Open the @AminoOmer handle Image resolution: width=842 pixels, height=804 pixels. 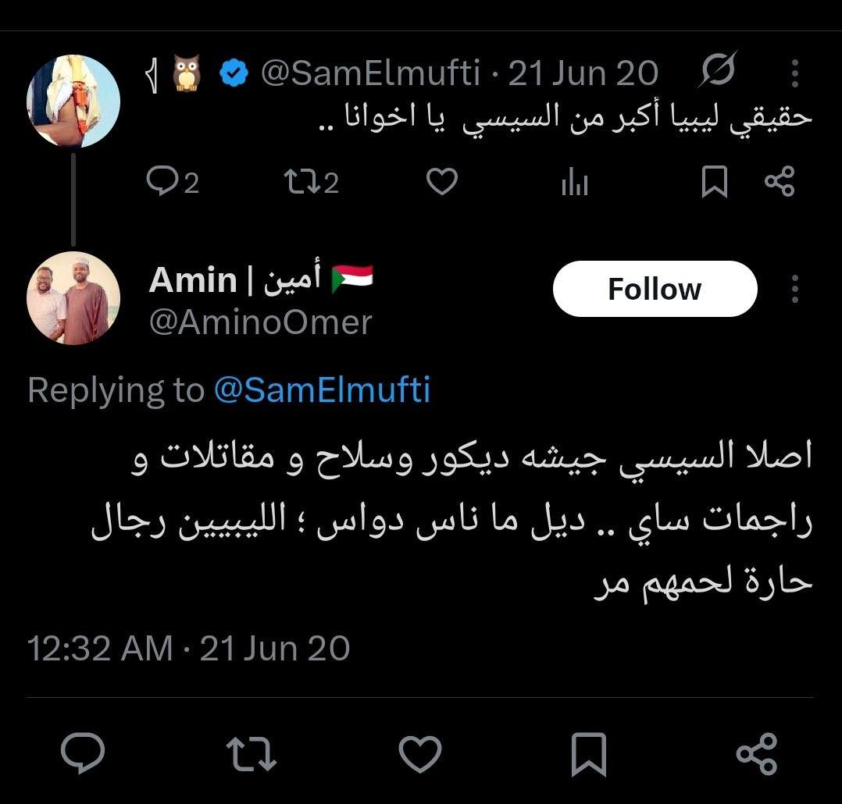[260, 322]
